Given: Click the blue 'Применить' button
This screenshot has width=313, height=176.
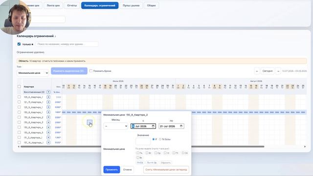Looking at the screenshot, I should point(112,170).
